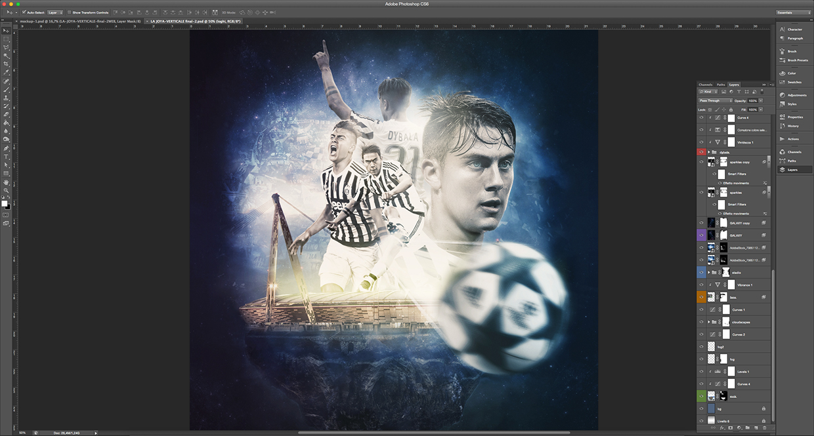Select the Hand tool

coord(7,182)
